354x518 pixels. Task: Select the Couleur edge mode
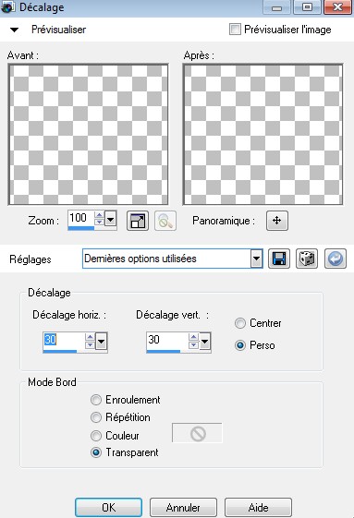pyautogui.click(x=96, y=436)
